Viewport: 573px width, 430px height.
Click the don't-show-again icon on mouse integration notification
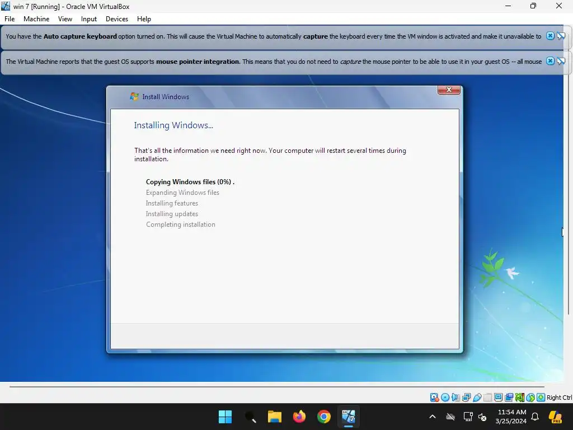click(x=561, y=61)
